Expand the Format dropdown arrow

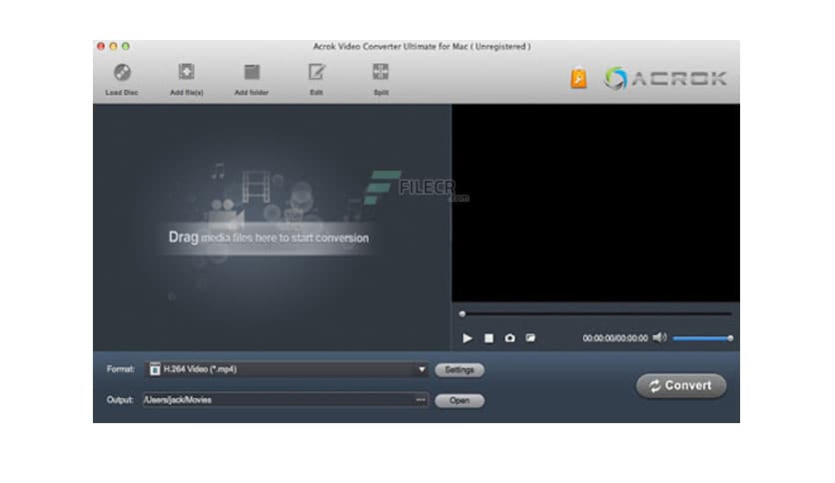(421, 369)
